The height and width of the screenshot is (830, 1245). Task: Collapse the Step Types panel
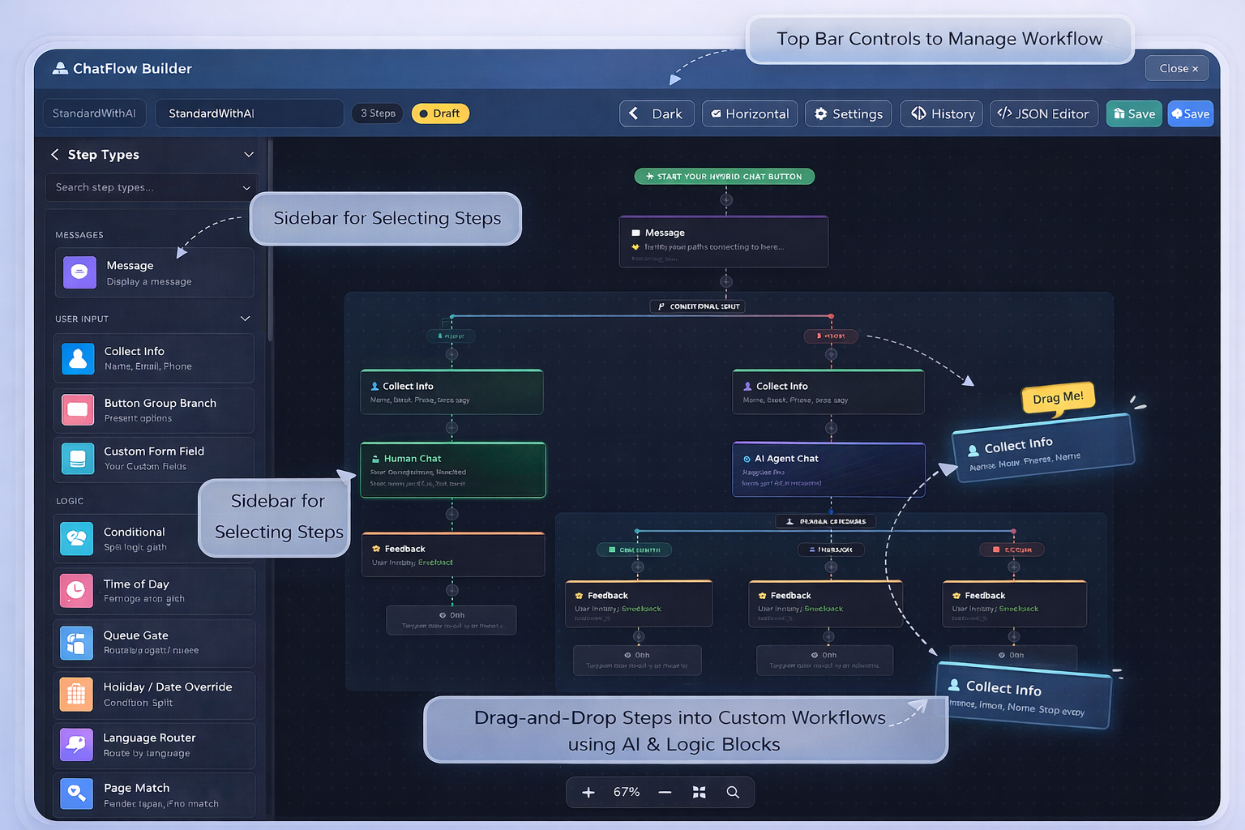pyautogui.click(x=249, y=154)
